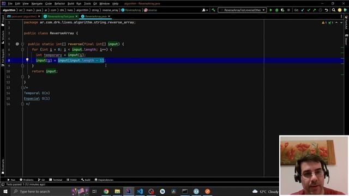Click the Search Everywhere magnifier
Image resolution: width=349 pixels, height=196 pixels.
tap(334, 10)
